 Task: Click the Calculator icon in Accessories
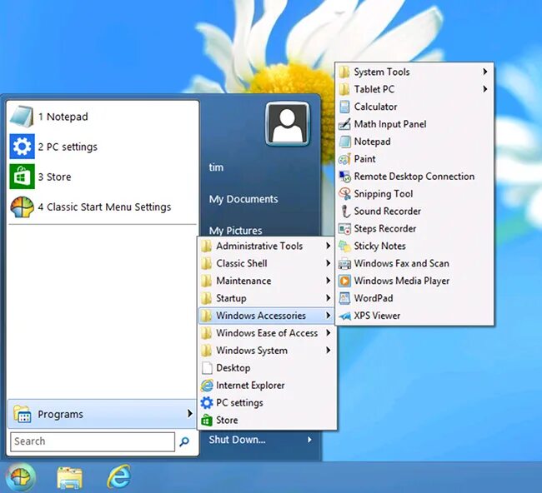344,107
